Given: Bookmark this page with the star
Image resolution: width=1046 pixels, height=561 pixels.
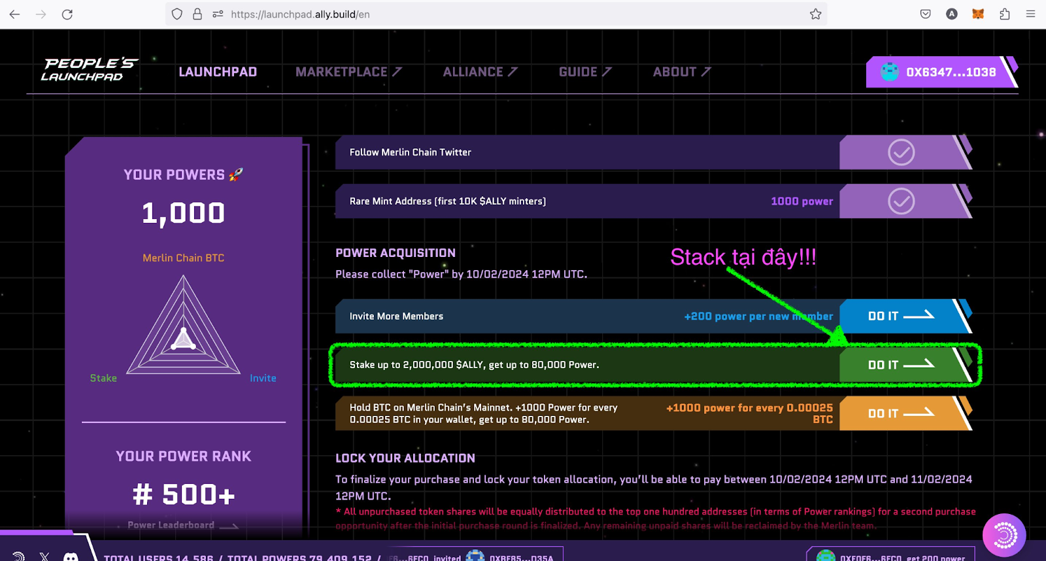Looking at the screenshot, I should click(x=815, y=14).
